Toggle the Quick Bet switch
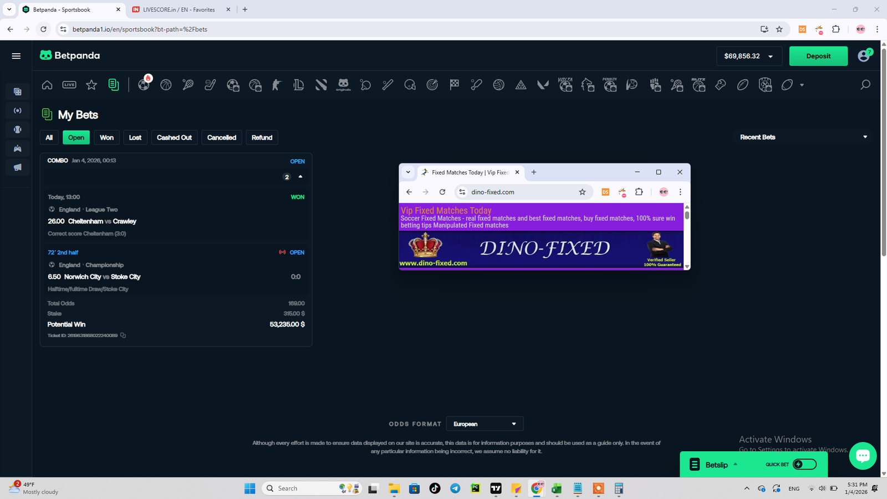This screenshot has width=887, height=499. 804,465
